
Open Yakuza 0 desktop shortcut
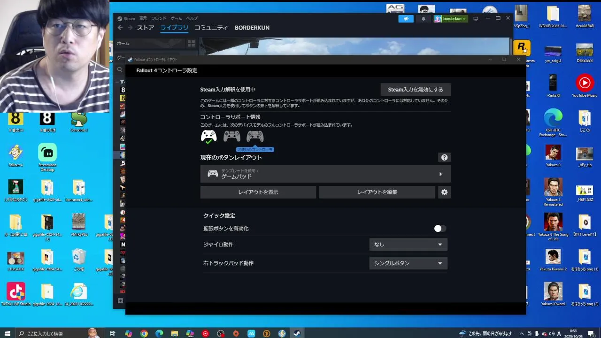click(553, 155)
